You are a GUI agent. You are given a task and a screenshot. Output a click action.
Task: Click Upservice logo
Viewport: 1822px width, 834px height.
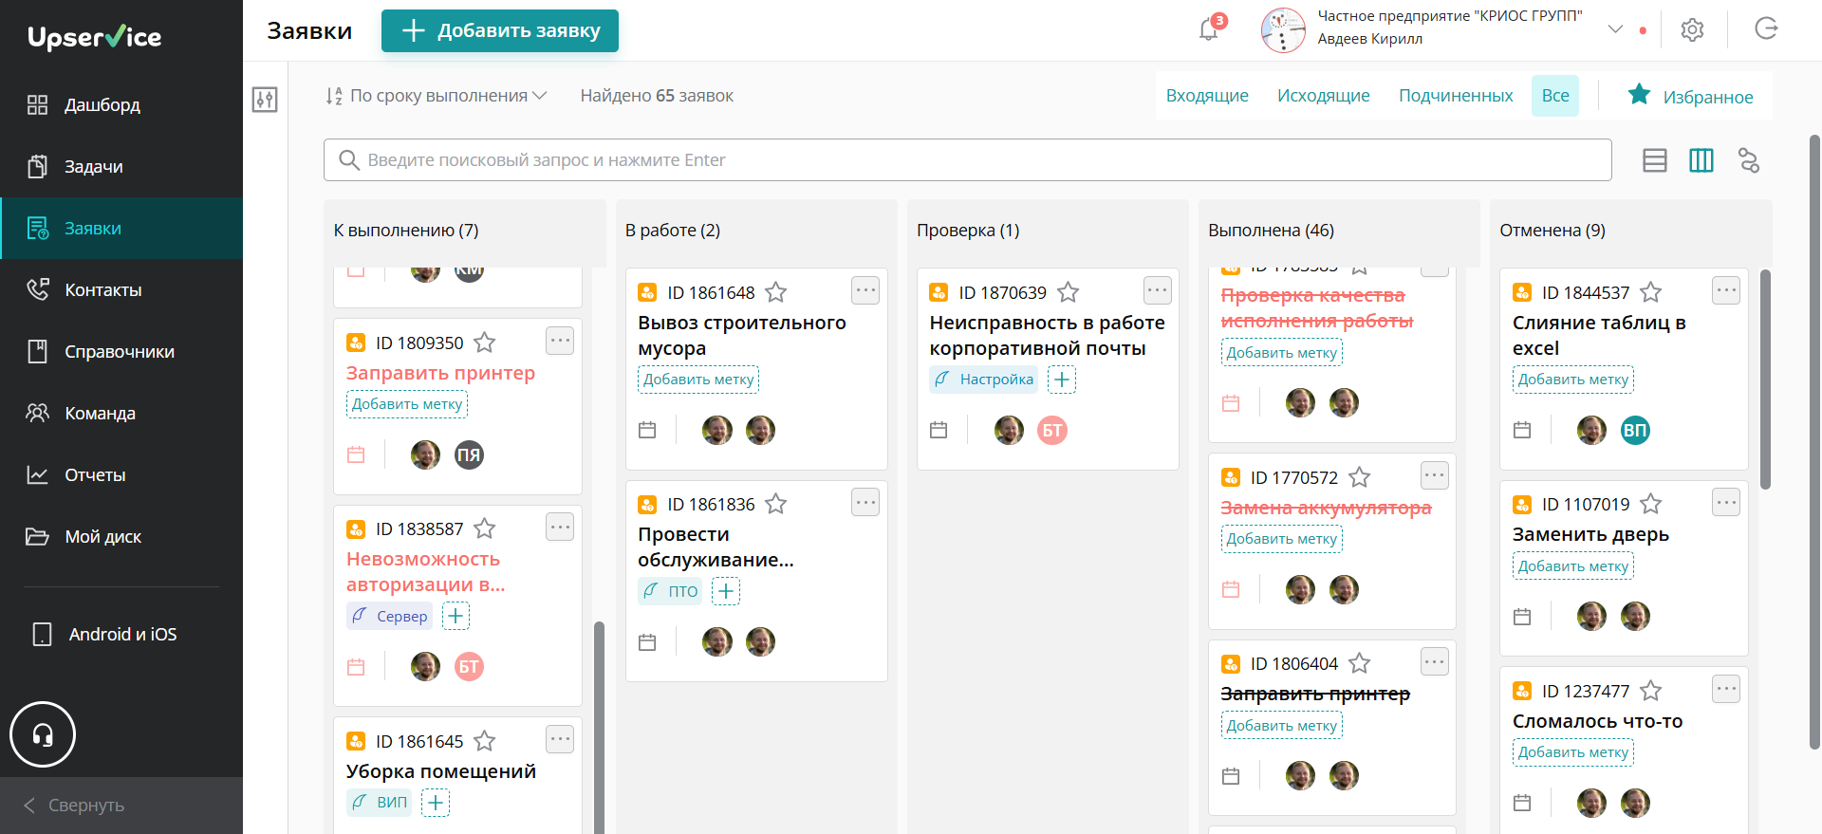[x=95, y=37]
